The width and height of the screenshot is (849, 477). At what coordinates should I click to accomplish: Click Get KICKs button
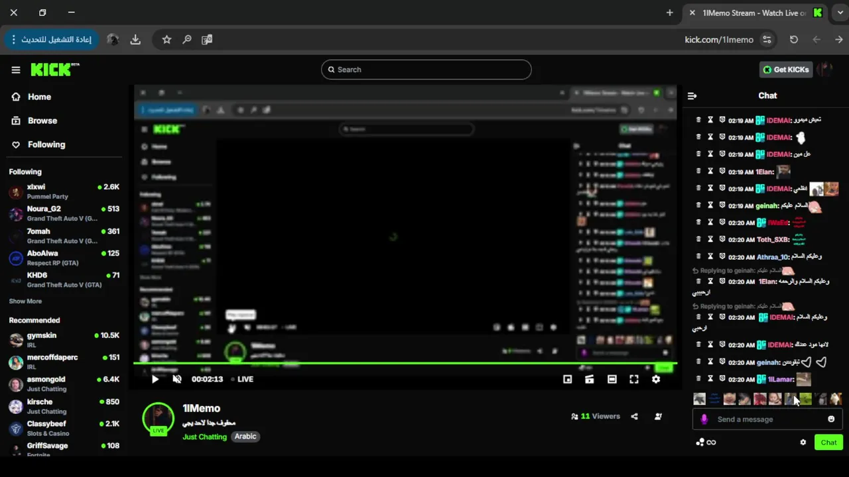786,70
